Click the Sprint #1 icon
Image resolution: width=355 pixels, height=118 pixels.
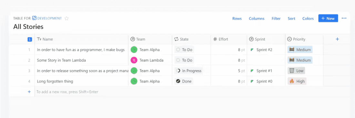pyautogui.click(x=252, y=71)
